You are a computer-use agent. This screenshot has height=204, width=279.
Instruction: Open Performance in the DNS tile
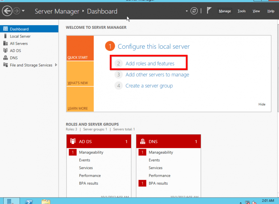coord(159,176)
